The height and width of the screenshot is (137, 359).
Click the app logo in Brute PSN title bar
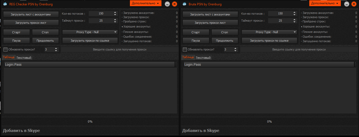click(x=184, y=4)
